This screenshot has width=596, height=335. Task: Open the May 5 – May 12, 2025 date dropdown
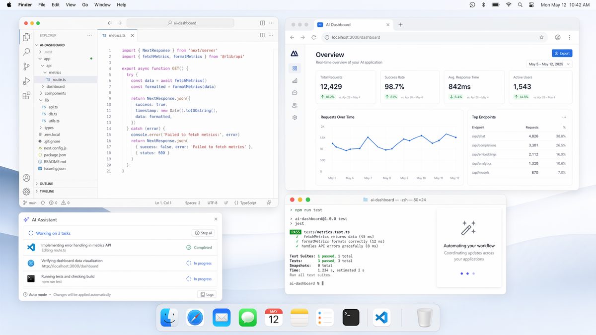[549, 64]
